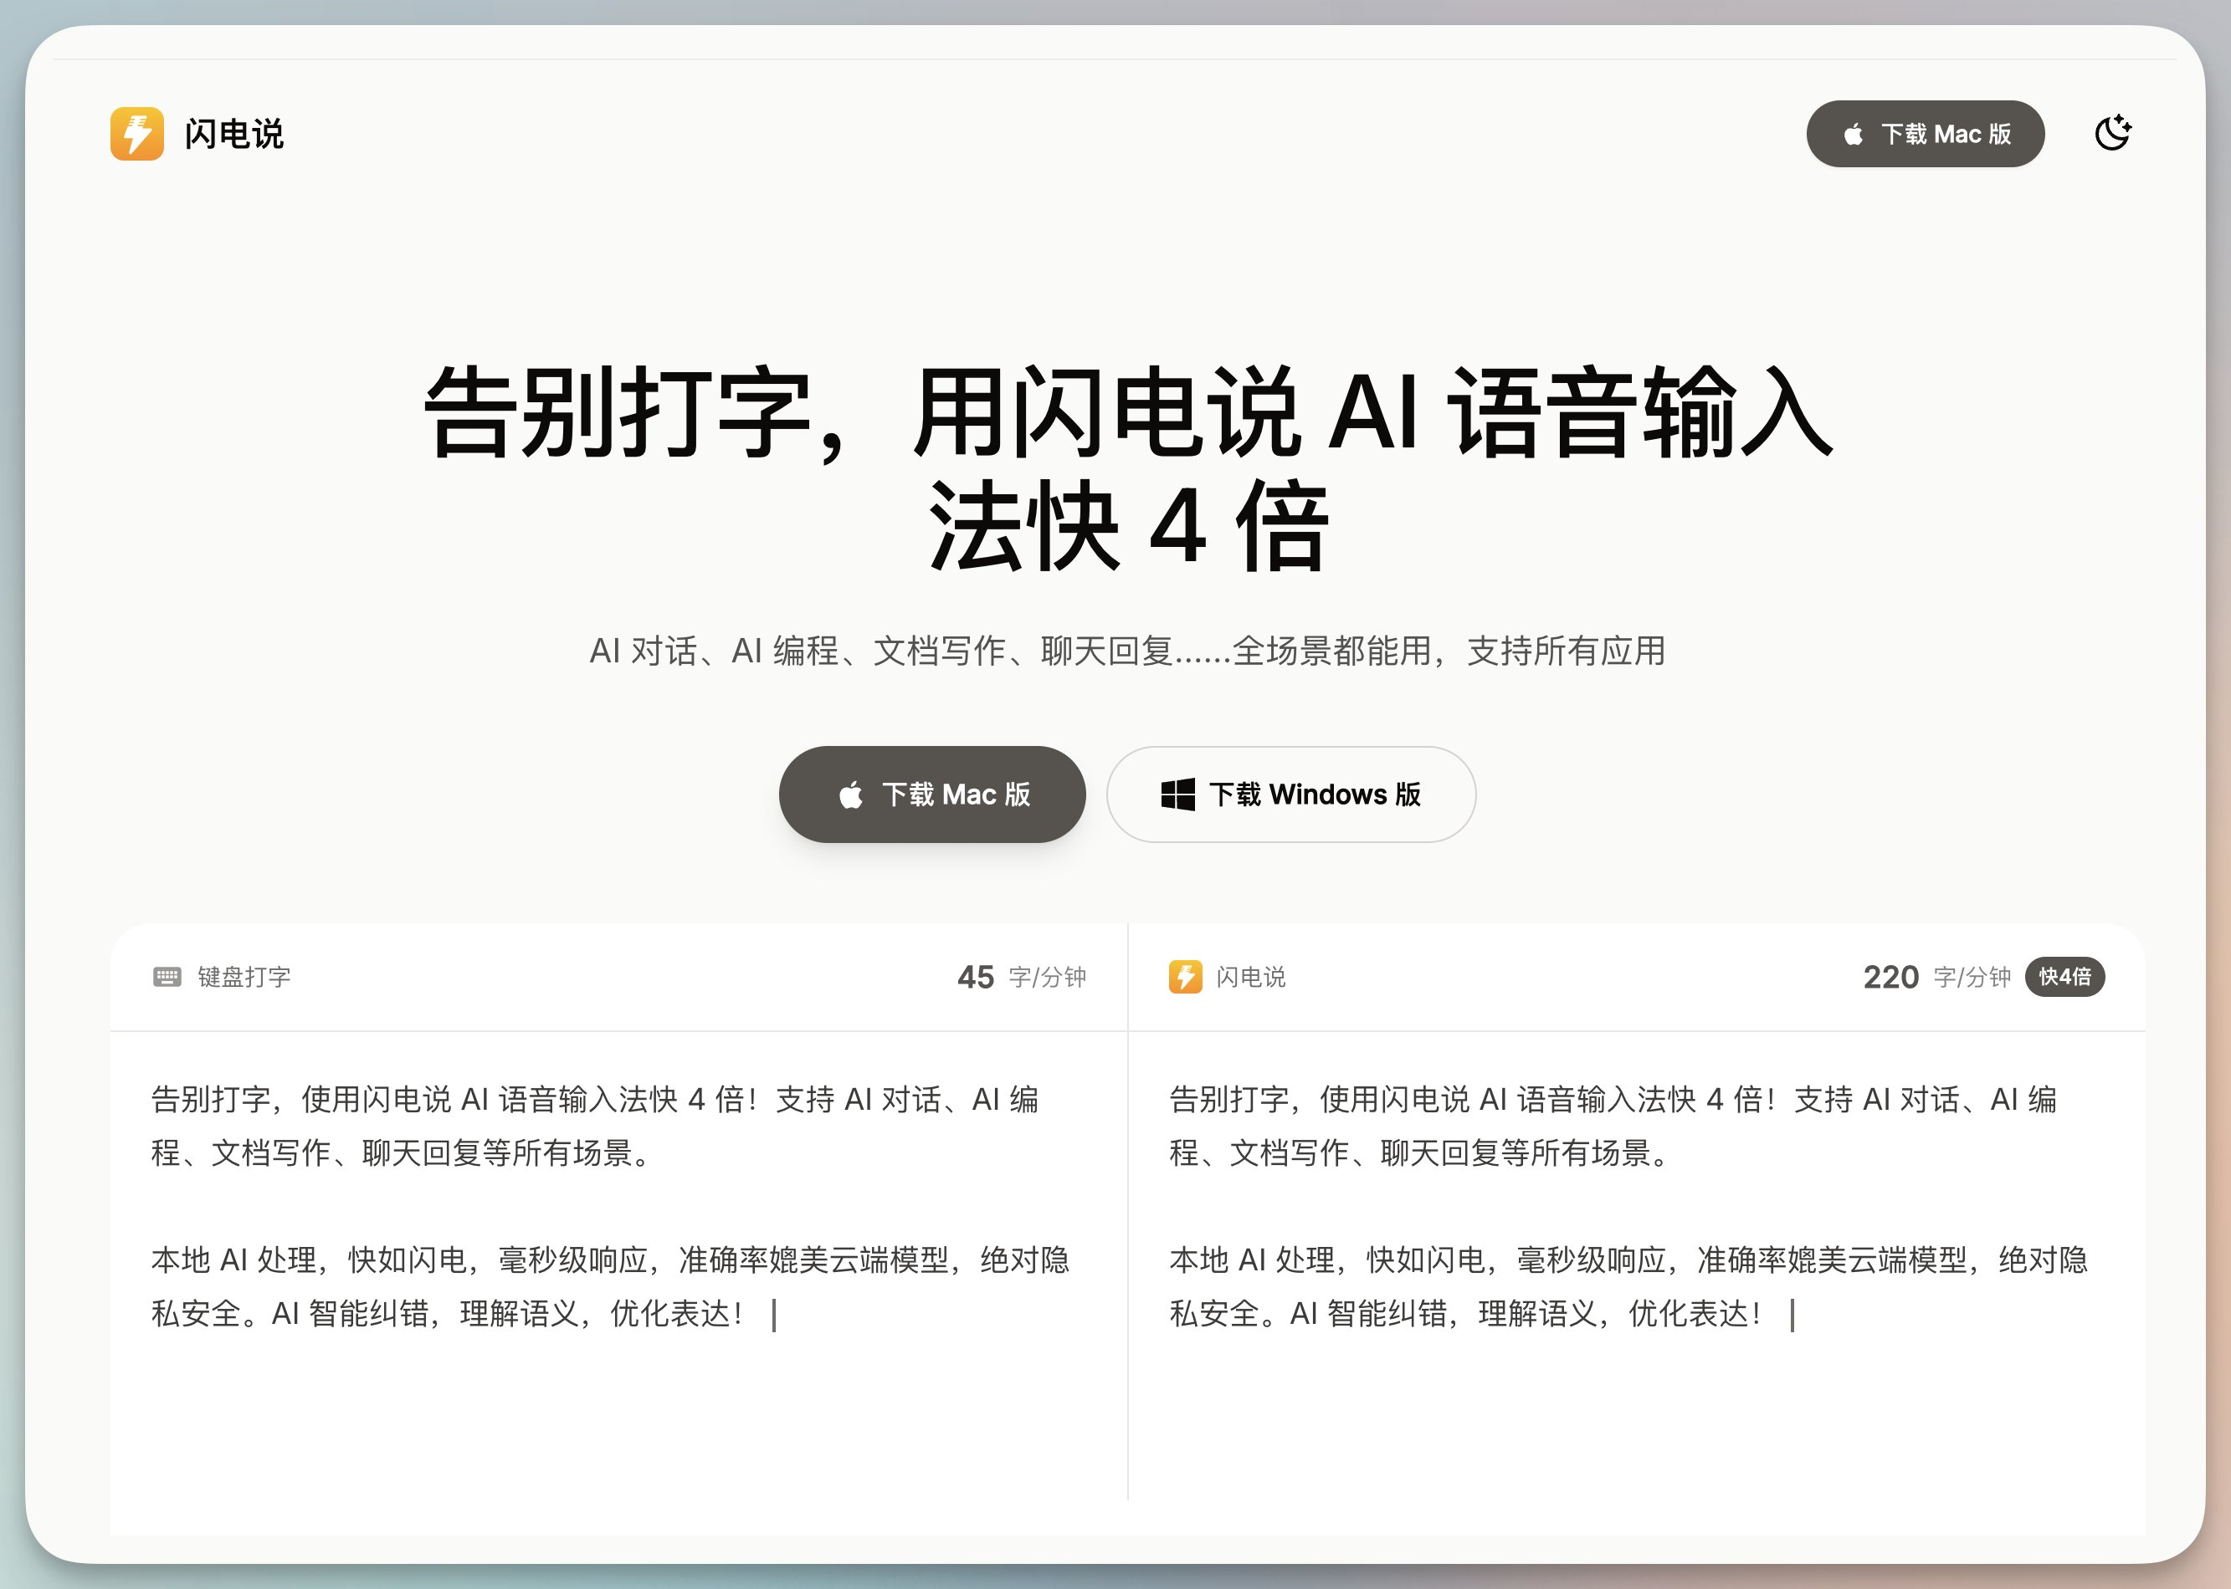Click the 闪电说 lightning logo in header
This screenshot has height=1589, width=2231.
pyautogui.click(x=137, y=133)
